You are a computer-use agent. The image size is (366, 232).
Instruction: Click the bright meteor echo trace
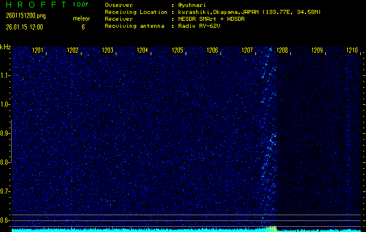coord(269,139)
